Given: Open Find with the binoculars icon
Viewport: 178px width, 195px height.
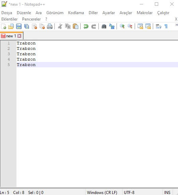Looking at the screenshot, I should click(104, 27).
